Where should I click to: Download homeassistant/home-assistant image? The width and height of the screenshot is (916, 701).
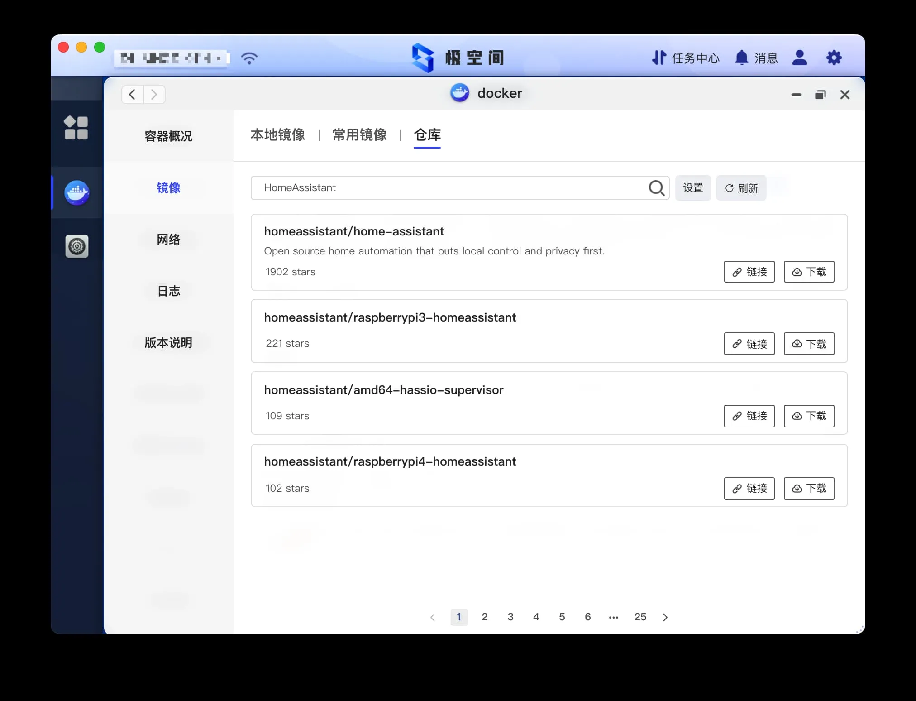[x=808, y=272]
